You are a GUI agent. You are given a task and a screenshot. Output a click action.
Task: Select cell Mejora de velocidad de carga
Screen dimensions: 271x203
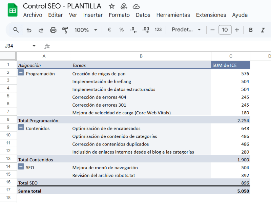141,113
